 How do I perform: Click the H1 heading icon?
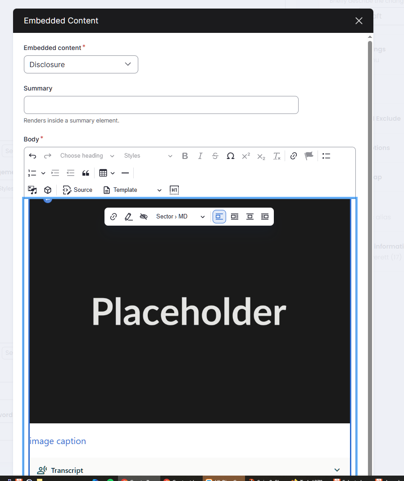pyautogui.click(x=174, y=190)
